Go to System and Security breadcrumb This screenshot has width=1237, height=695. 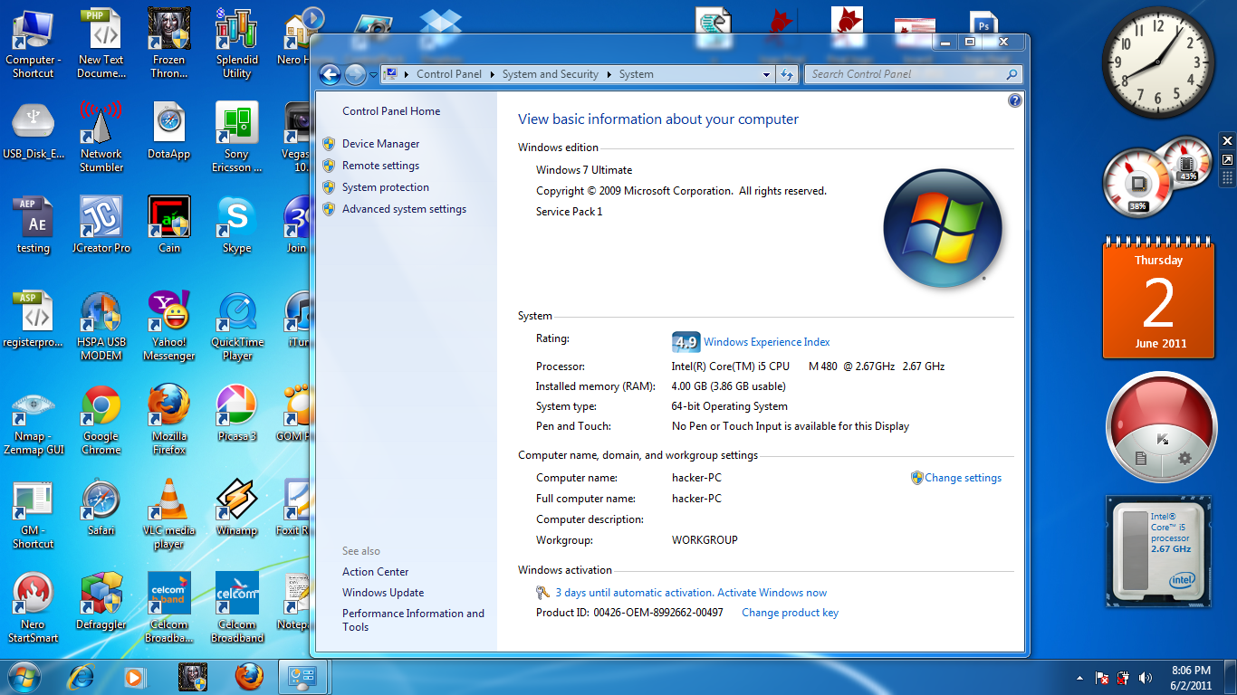click(551, 74)
